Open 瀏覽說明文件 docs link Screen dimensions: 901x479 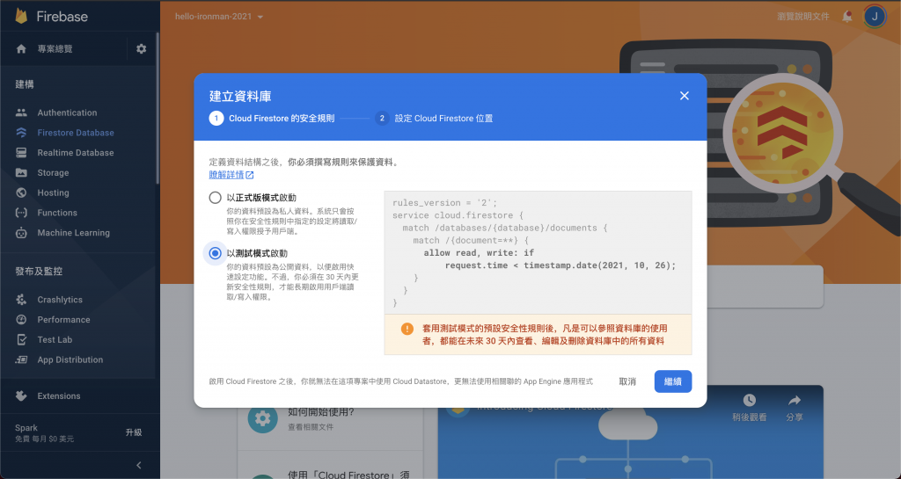(803, 17)
